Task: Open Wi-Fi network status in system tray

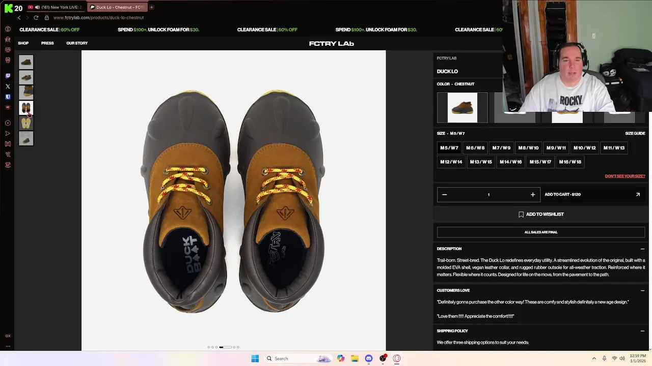Action: (614, 358)
